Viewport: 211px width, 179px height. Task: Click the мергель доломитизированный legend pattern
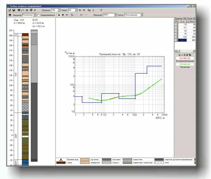(x=159, y=159)
